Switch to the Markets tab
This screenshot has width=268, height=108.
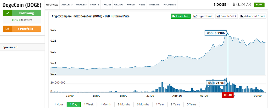(81, 5)
